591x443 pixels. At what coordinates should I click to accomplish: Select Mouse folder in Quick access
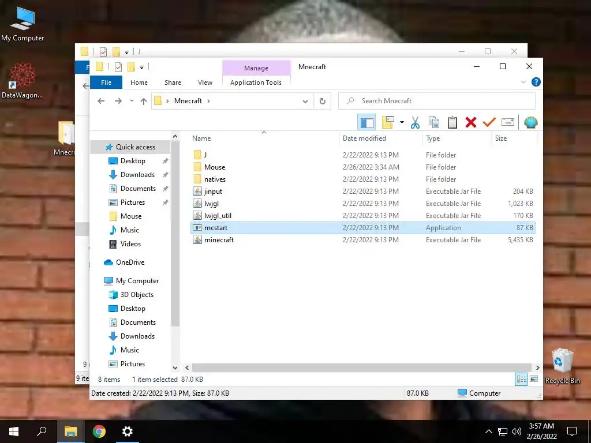pos(125,216)
